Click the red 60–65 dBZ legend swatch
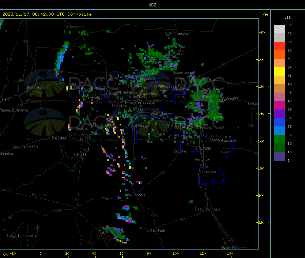Viewport: 305px width, 258px height. point(279,46)
